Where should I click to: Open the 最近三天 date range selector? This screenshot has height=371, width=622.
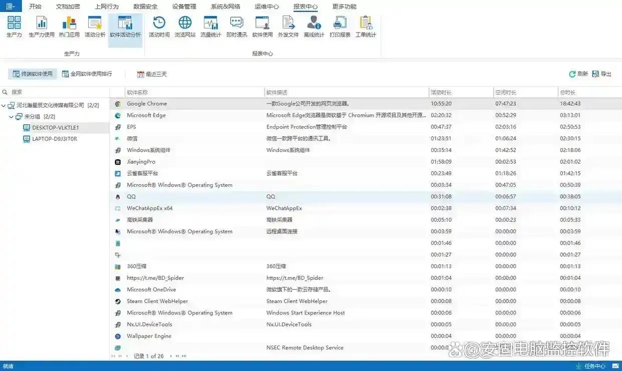click(x=152, y=74)
